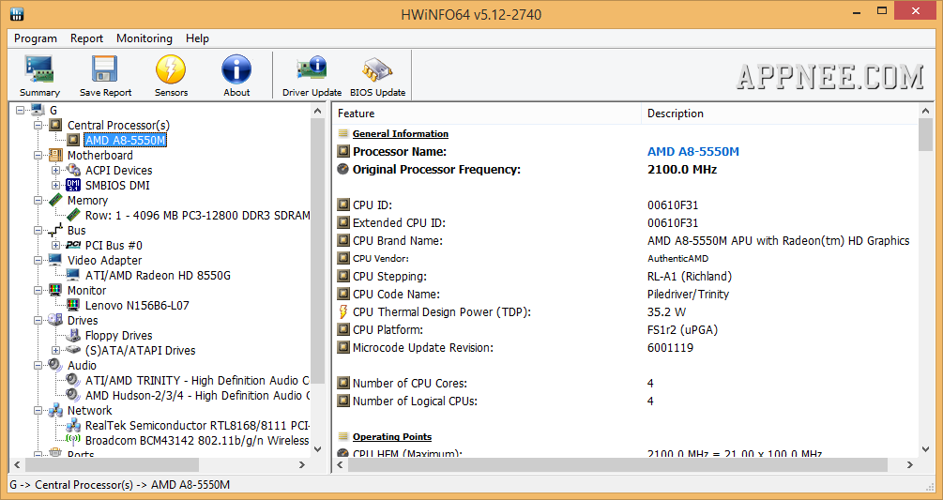Image resolution: width=943 pixels, height=500 pixels.
Task: Expand the PCI Bus #0 node
Action: point(56,245)
